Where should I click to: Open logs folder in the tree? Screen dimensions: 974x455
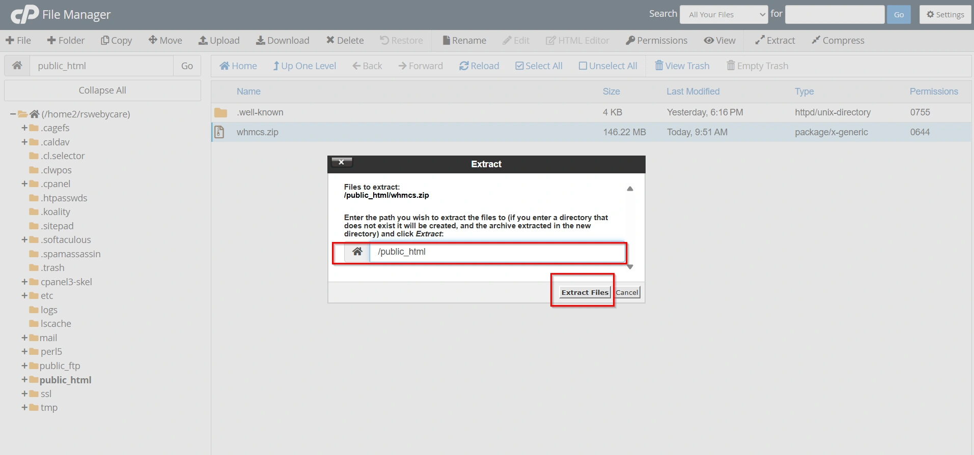pyautogui.click(x=49, y=310)
